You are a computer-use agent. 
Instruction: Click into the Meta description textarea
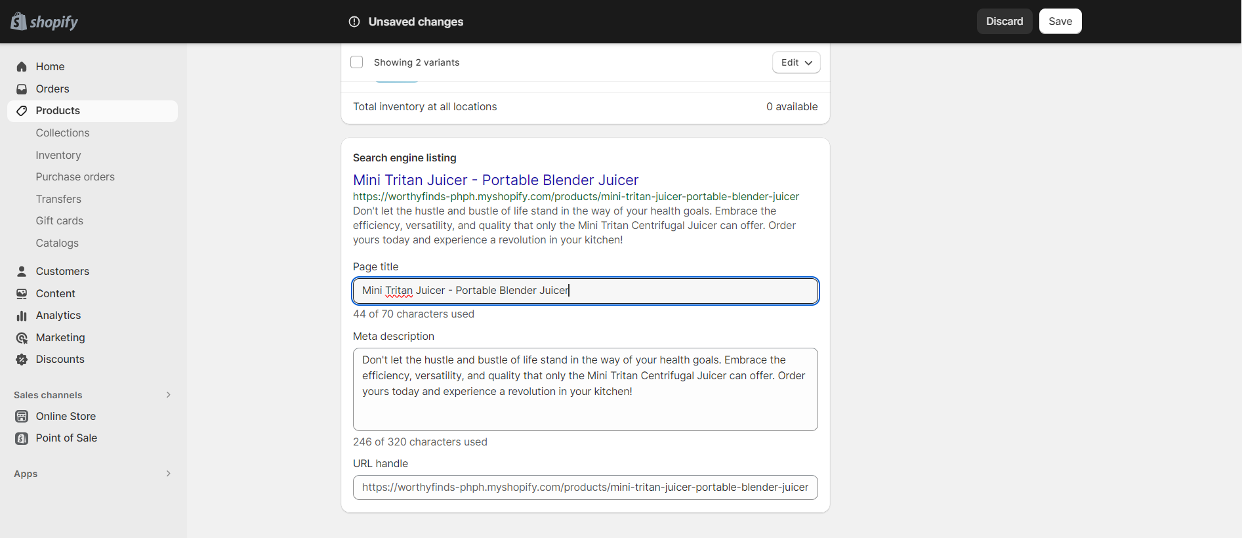585,390
